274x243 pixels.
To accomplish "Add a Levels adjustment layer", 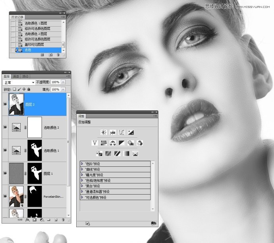I will coord(113,132).
